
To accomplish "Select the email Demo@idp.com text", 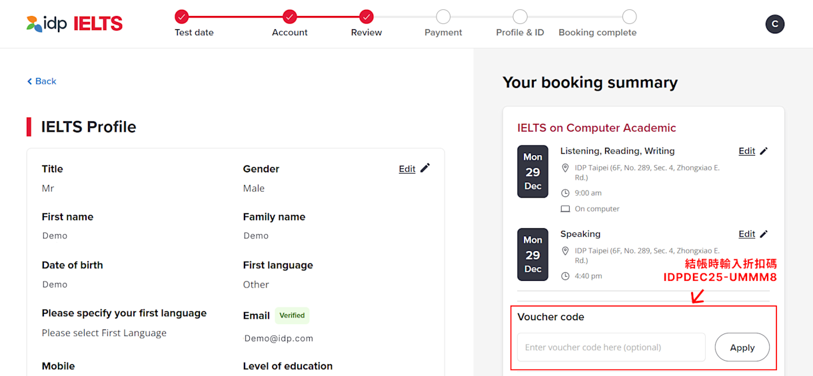I will point(279,338).
